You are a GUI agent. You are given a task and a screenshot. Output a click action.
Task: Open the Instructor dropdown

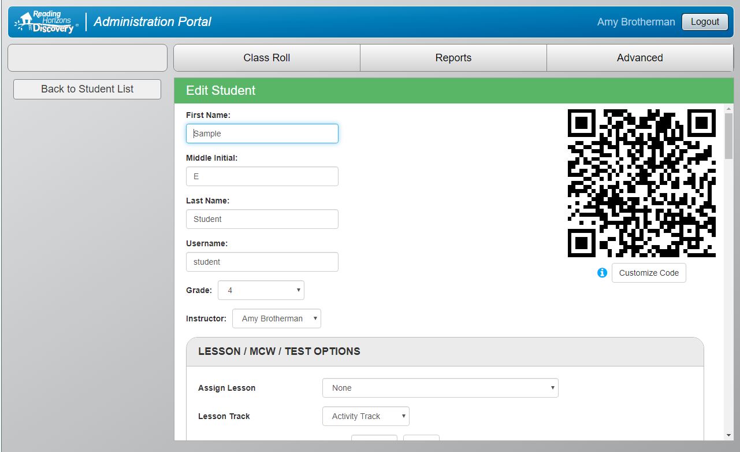pyautogui.click(x=276, y=318)
